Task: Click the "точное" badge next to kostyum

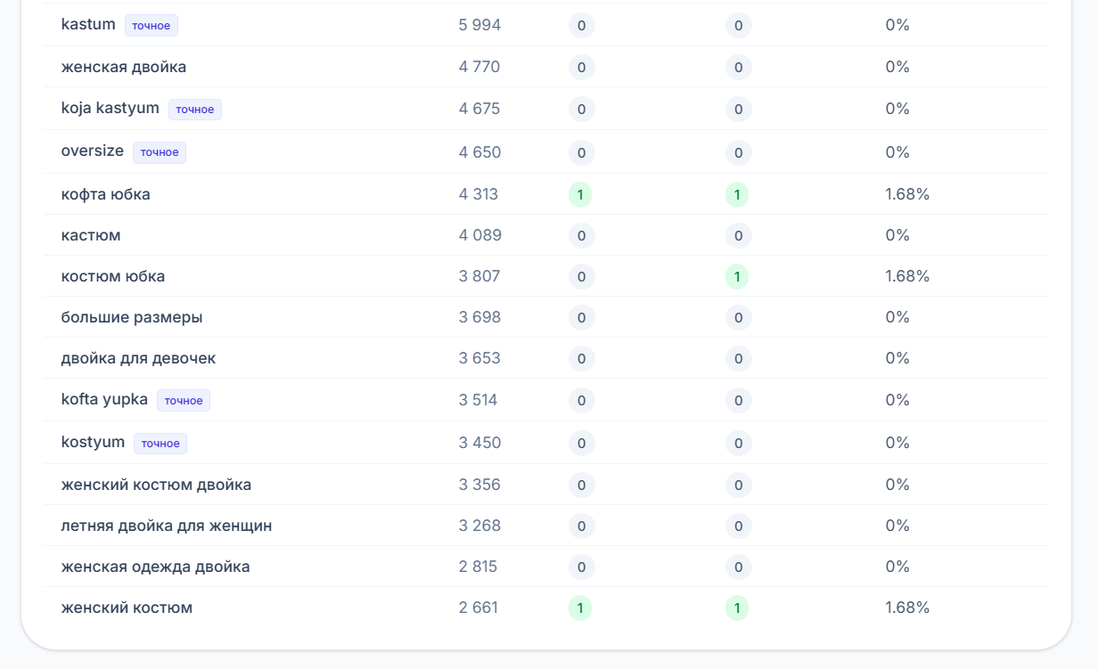Action: click(x=160, y=443)
